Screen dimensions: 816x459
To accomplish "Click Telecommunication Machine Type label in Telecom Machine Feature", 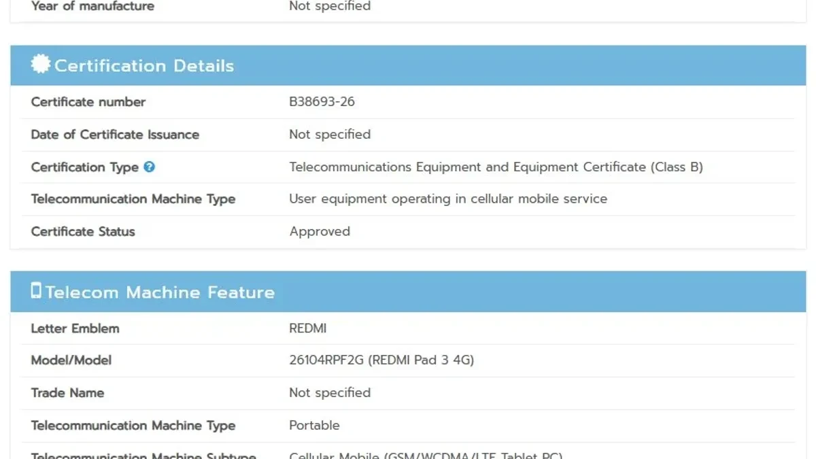I will coord(133,426).
